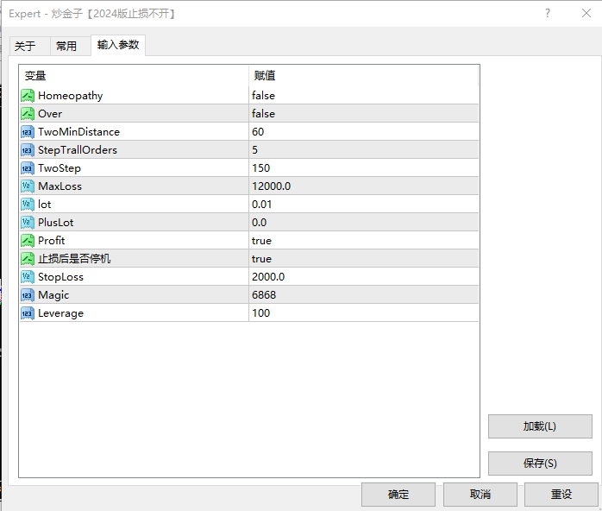Image resolution: width=602 pixels, height=511 pixels.
Task: Select the StepTrallOrders value 5
Action: pyautogui.click(x=364, y=150)
